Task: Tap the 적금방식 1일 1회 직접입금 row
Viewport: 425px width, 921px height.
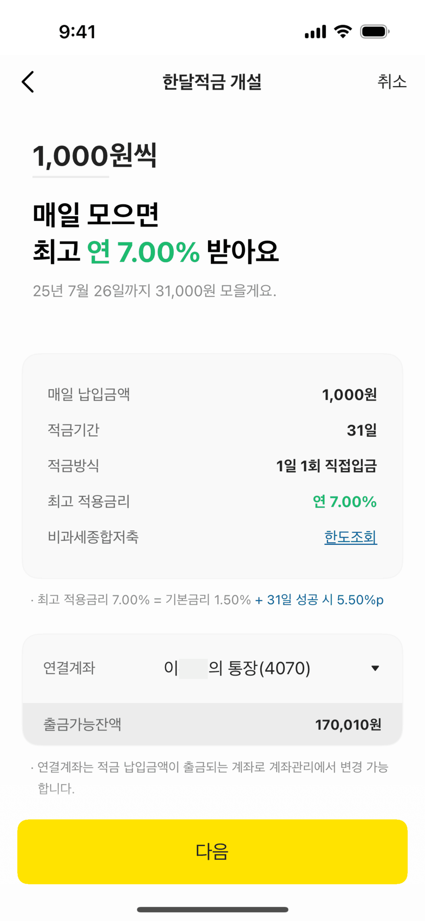Action: pos(212,466)
